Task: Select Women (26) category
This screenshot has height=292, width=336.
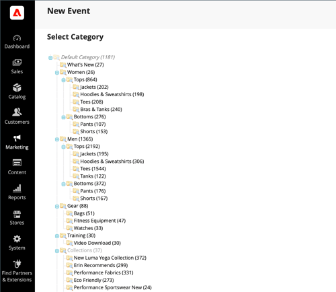Action: pos(81,72)
